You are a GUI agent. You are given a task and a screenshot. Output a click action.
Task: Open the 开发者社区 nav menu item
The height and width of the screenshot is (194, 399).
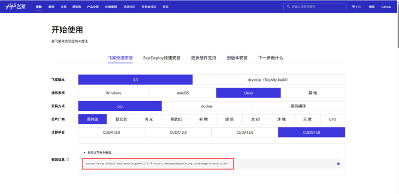(x=149, y=7)
